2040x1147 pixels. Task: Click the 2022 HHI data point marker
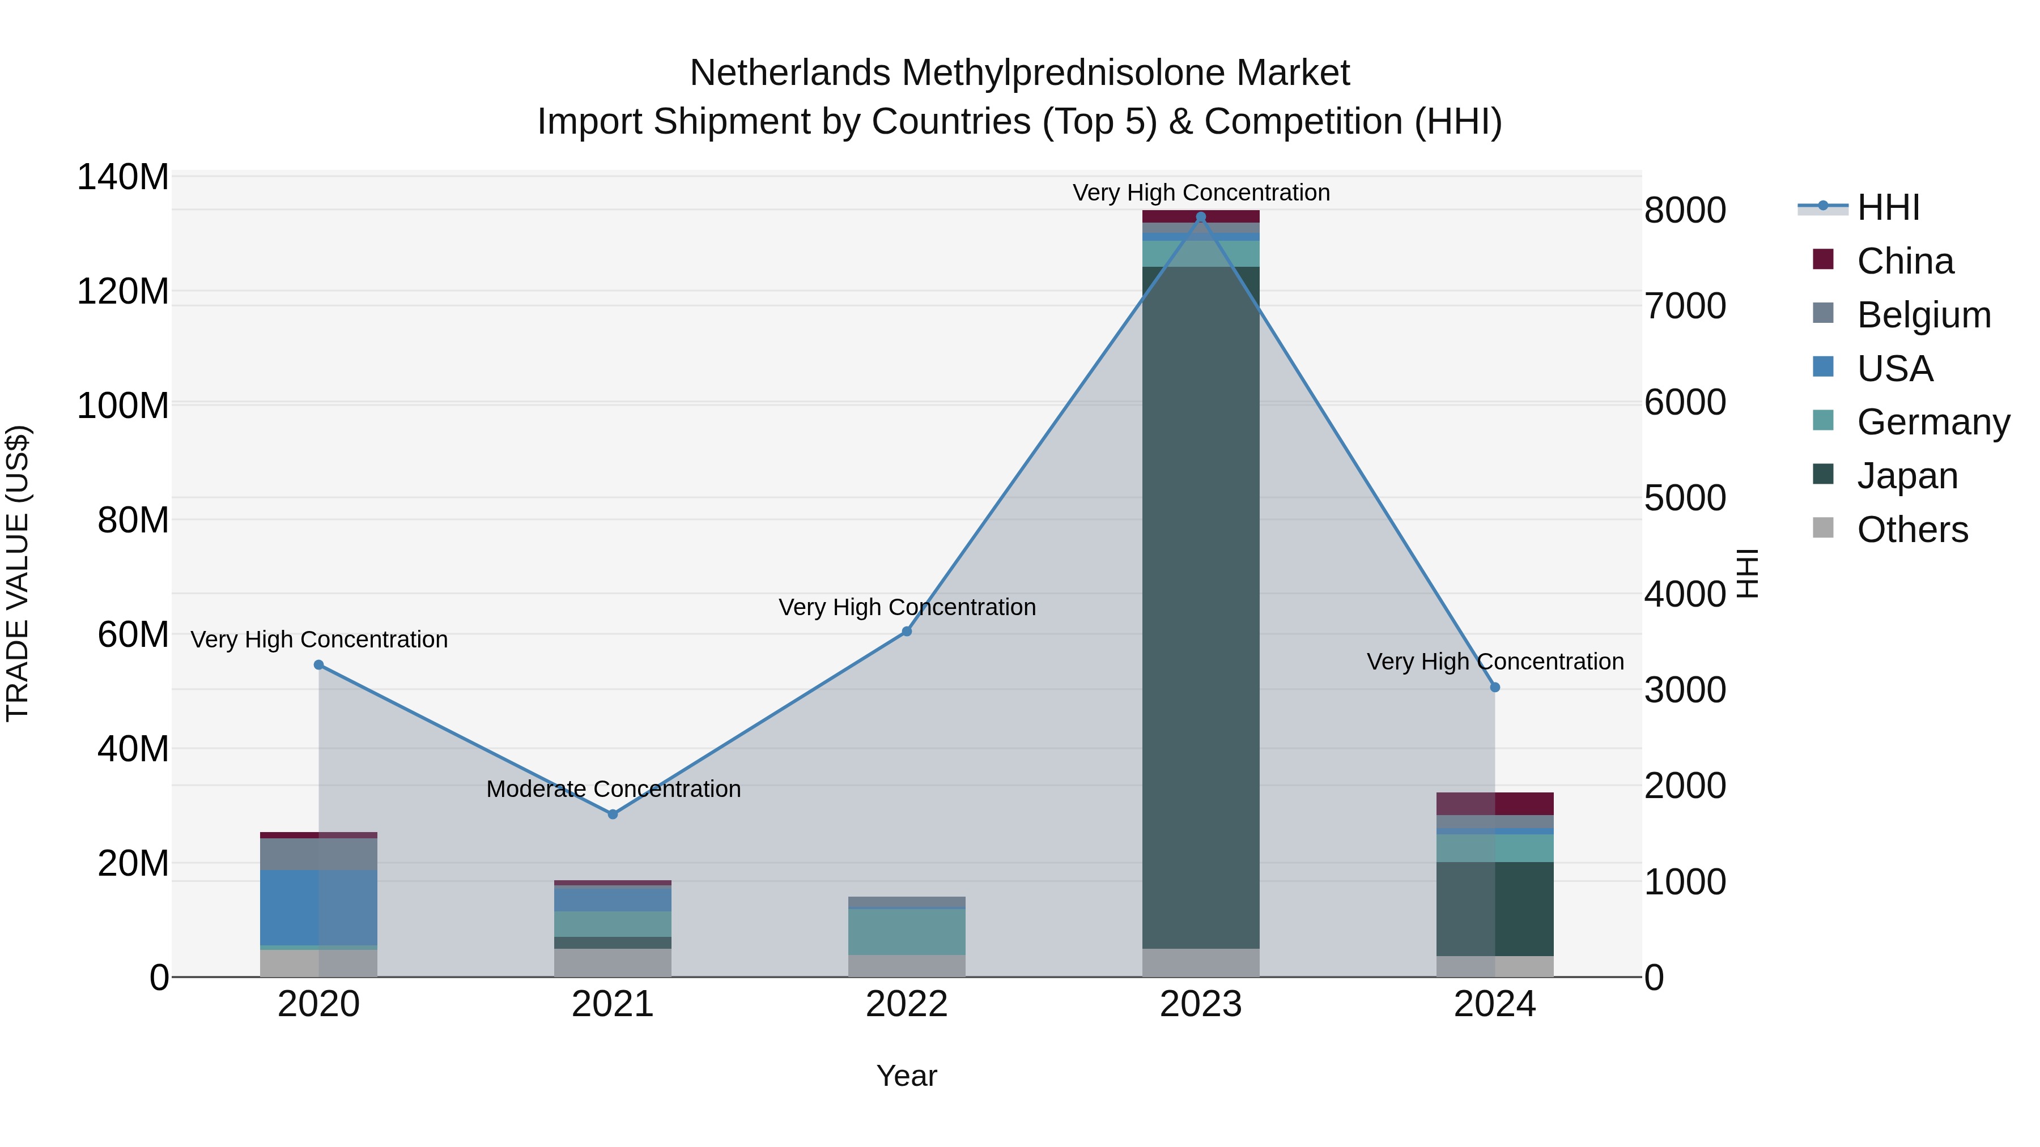907,632
